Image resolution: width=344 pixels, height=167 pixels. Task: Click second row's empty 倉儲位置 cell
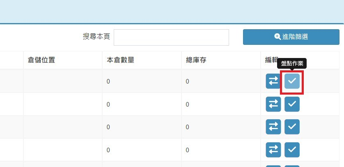pos(62,104)
